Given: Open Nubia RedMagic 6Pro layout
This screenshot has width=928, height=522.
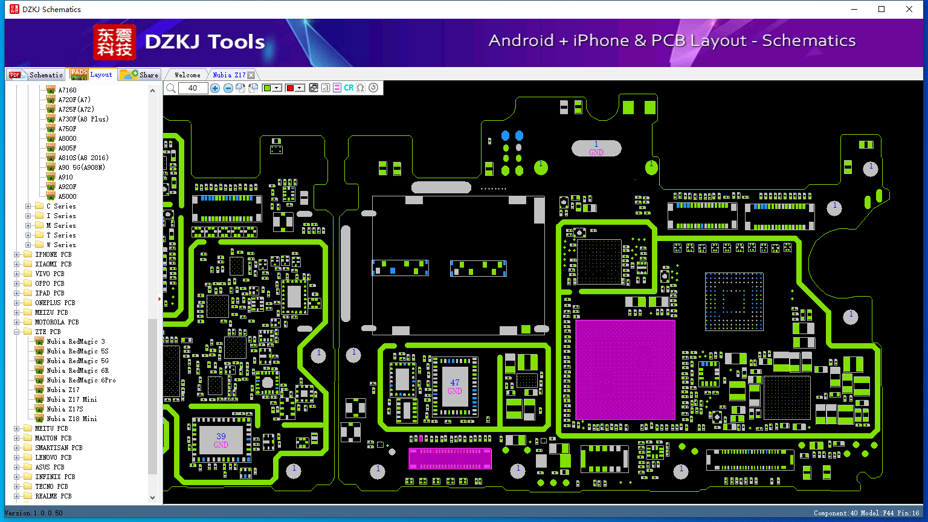Looking at the screenshot, I should [x=81, y=380].
